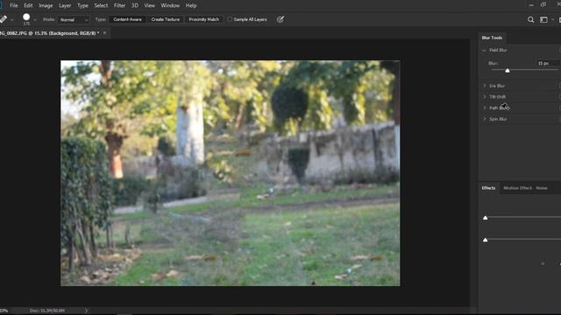Open the brush options dropdown arrow
This screenshot has height=315, width=561.
[x=35, y=20]
